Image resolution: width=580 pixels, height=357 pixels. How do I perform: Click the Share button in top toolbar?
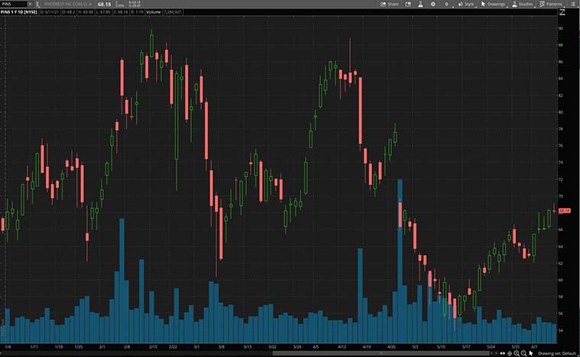click(390, 4)
